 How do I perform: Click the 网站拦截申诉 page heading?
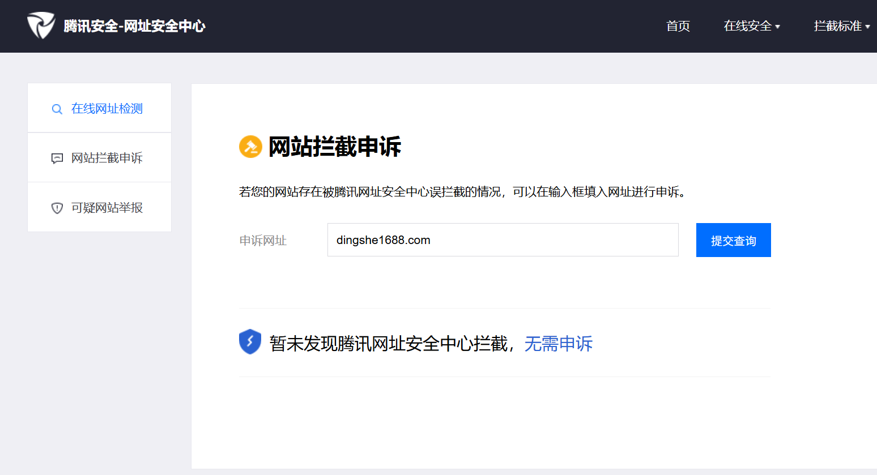pos(335,147)
